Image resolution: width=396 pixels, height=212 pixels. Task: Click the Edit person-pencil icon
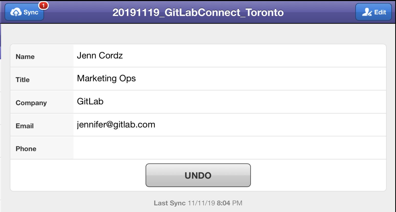[x=367, y=12]
